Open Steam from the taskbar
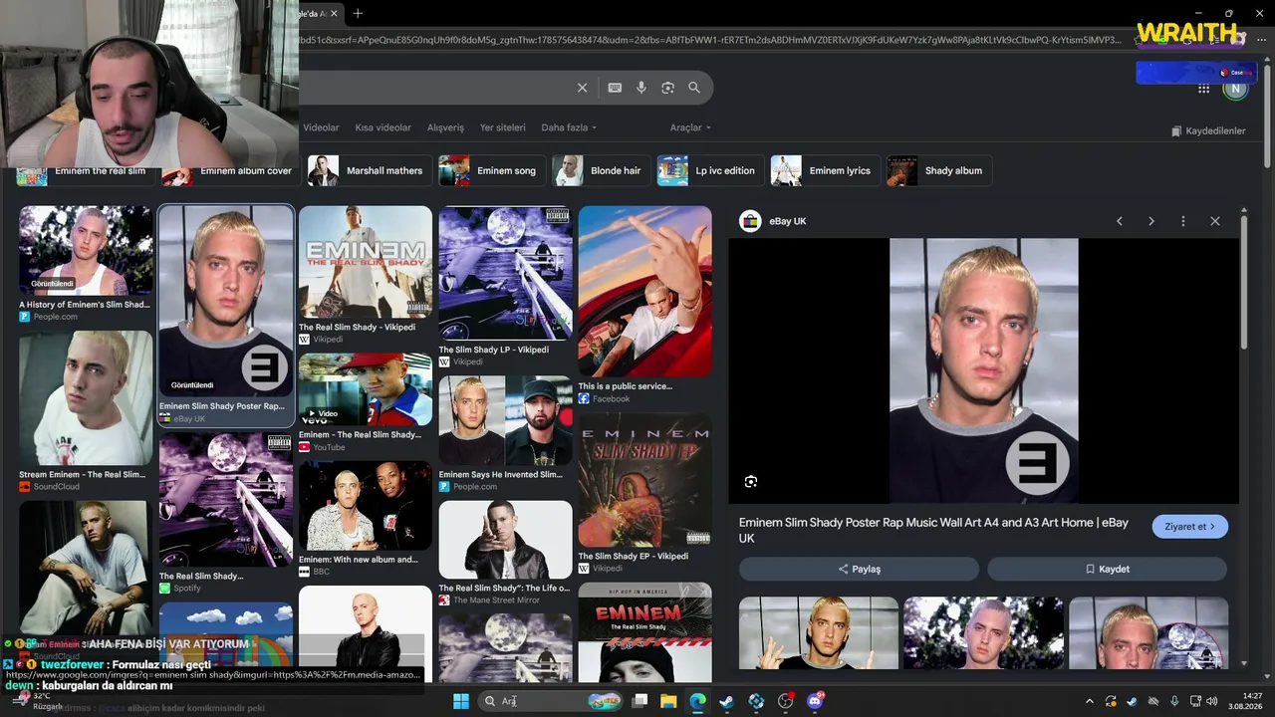The width and height of the screenshot is (1275, 717). [727, 701]
